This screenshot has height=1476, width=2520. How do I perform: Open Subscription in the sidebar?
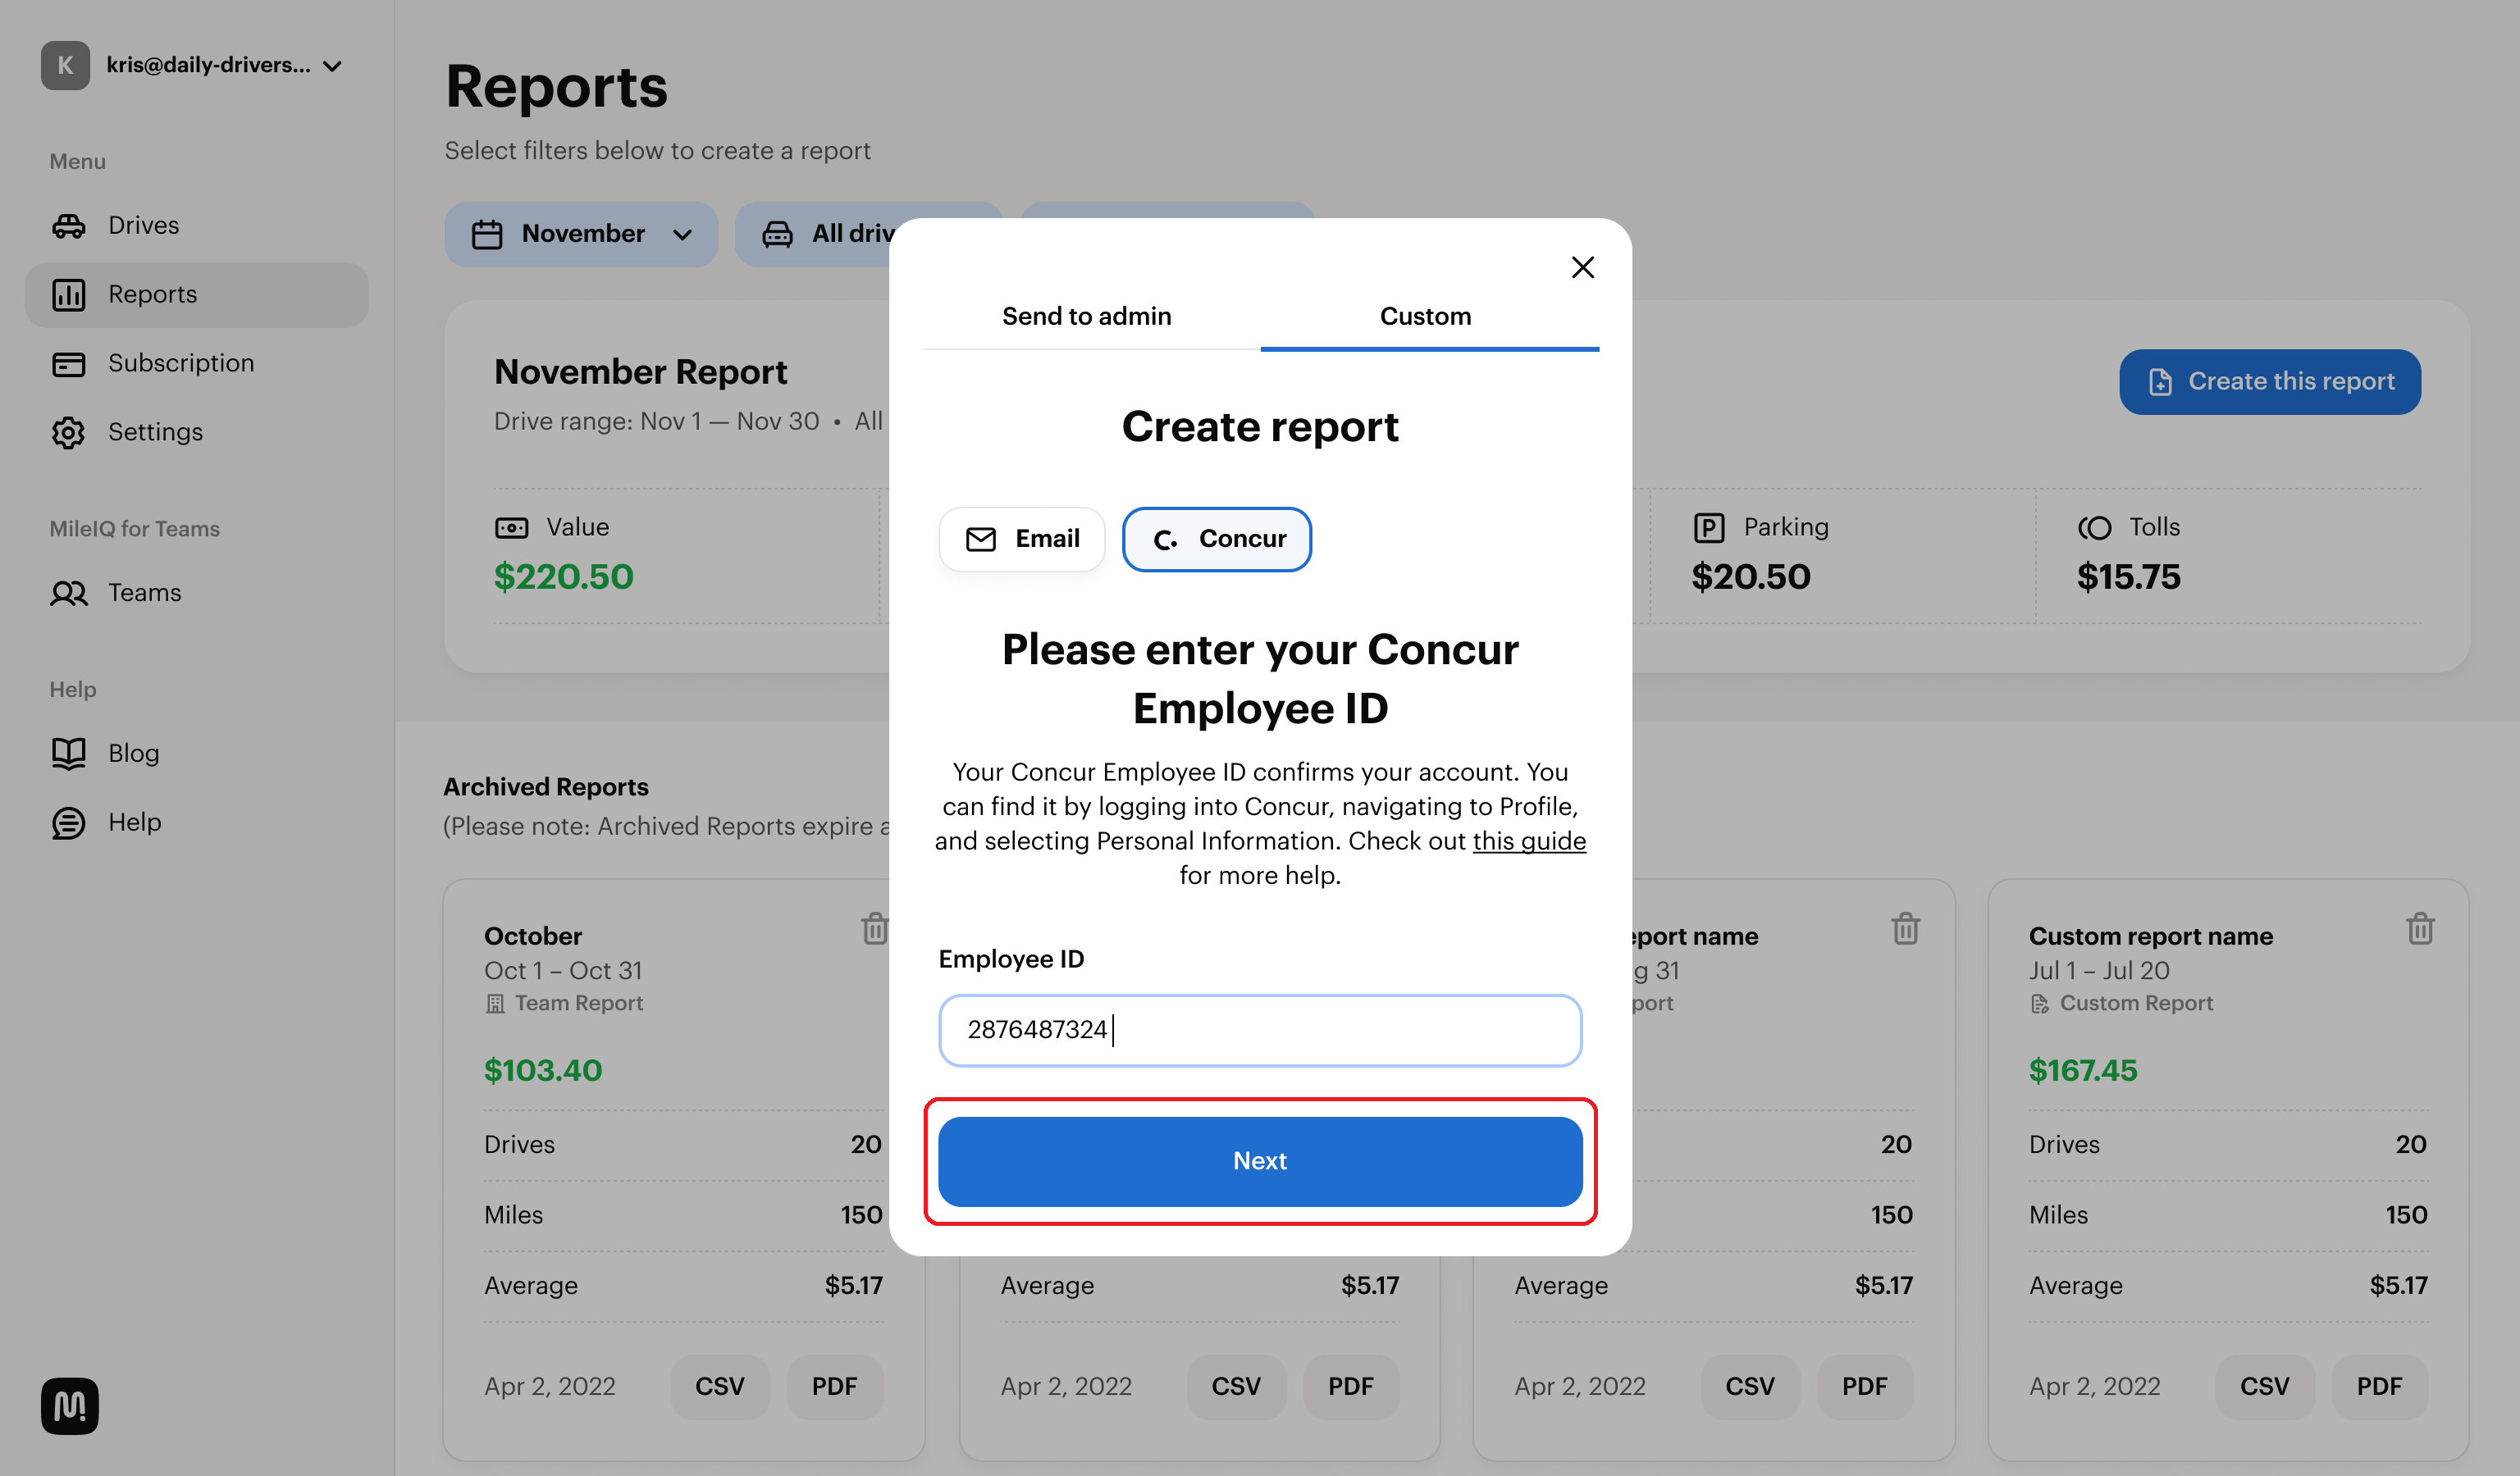197,364
